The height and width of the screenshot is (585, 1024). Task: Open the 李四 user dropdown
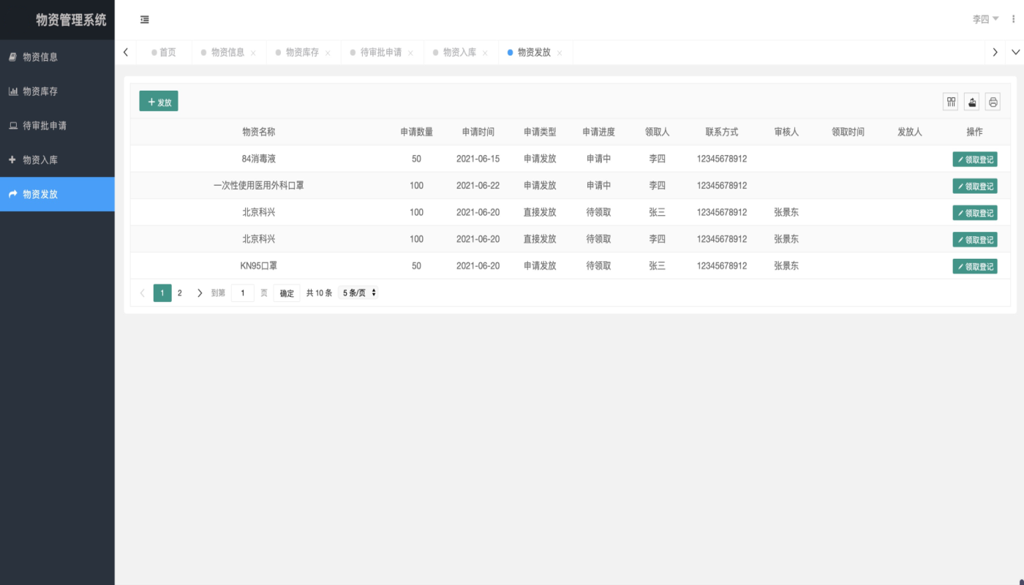(985, 20)
